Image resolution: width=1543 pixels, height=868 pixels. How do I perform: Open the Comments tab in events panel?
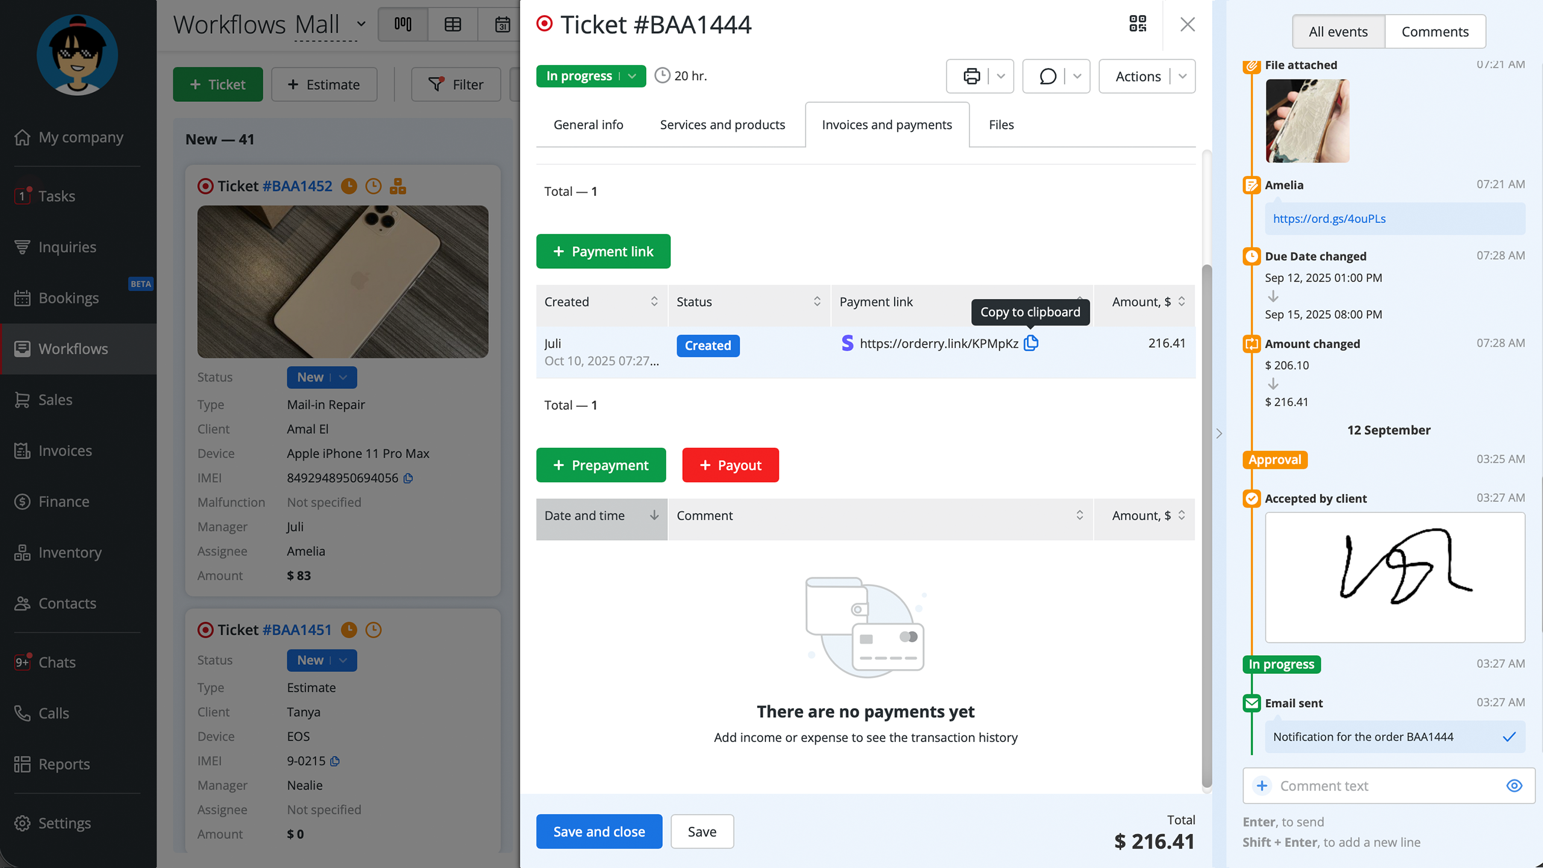click(1435, 32)
